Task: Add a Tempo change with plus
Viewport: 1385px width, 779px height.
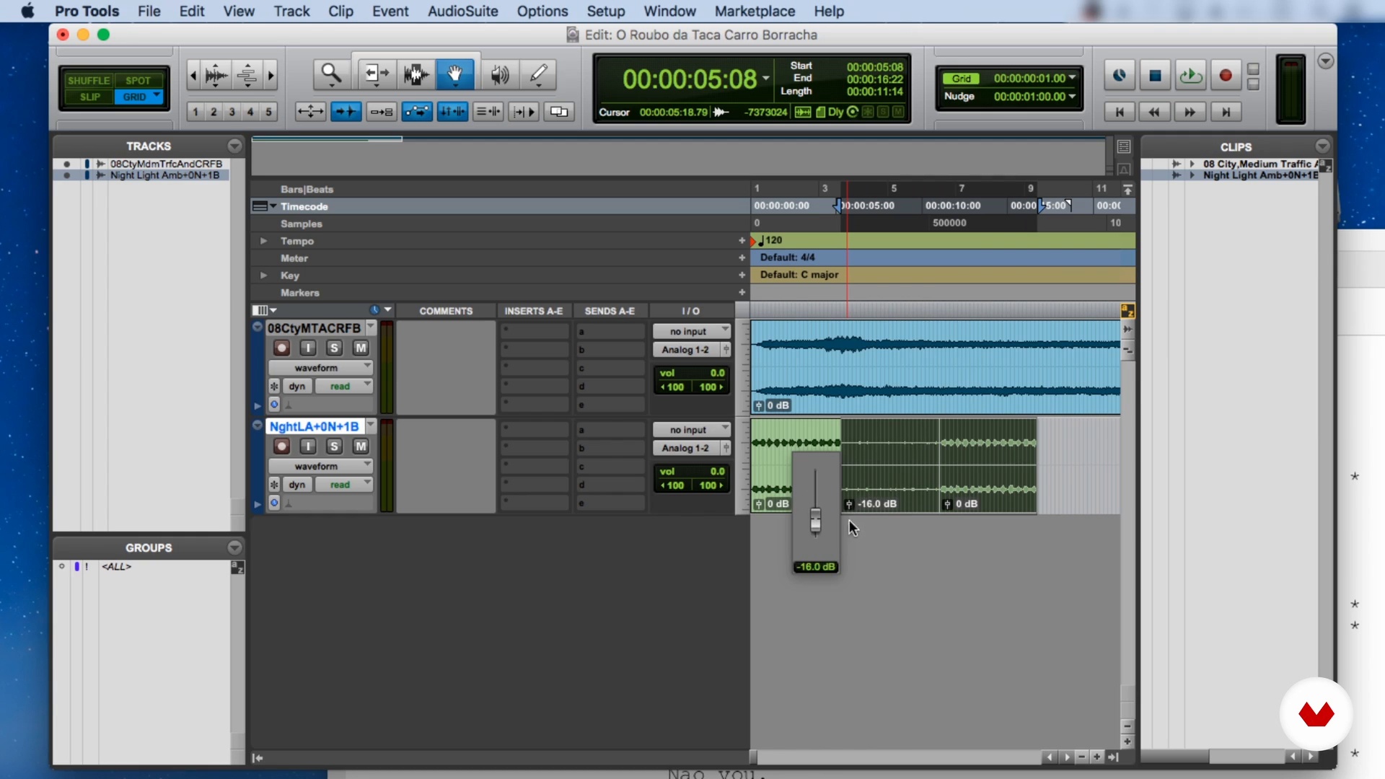Action: pyautogui.click(x=742, y=240)
